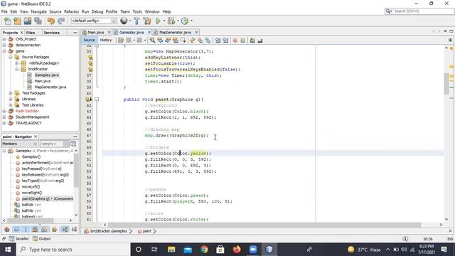
Task: Toggle Show Inherited Members in Navigator
Action: pos(7,230)
